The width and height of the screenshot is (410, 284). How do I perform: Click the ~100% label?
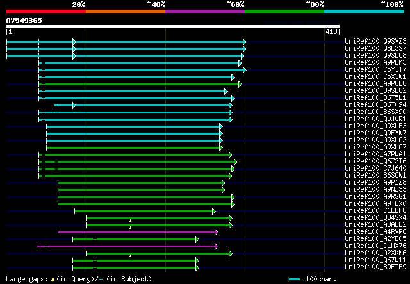391,4
